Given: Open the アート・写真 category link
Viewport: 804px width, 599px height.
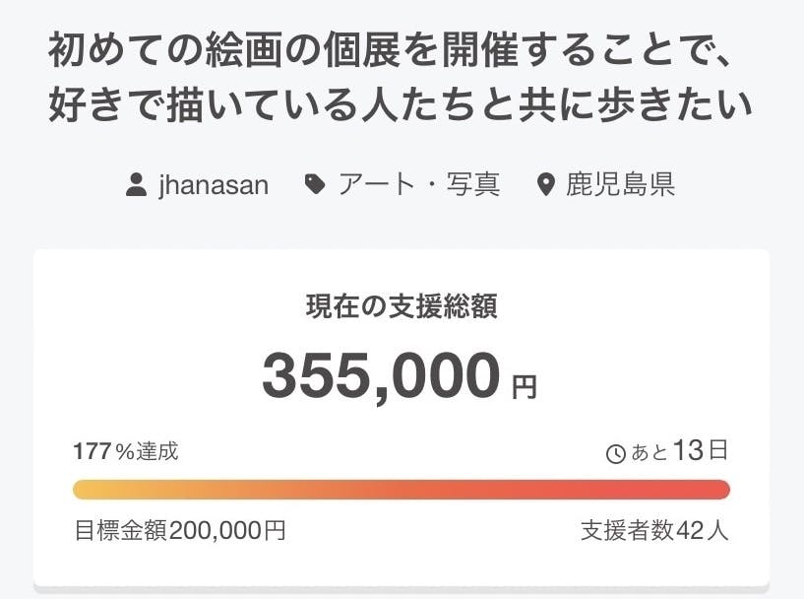Looking at the screenshot, I should click(418, 184).
